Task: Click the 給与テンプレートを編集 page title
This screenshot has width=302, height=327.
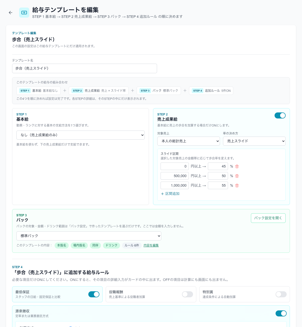Action: [x=65, y=10]
